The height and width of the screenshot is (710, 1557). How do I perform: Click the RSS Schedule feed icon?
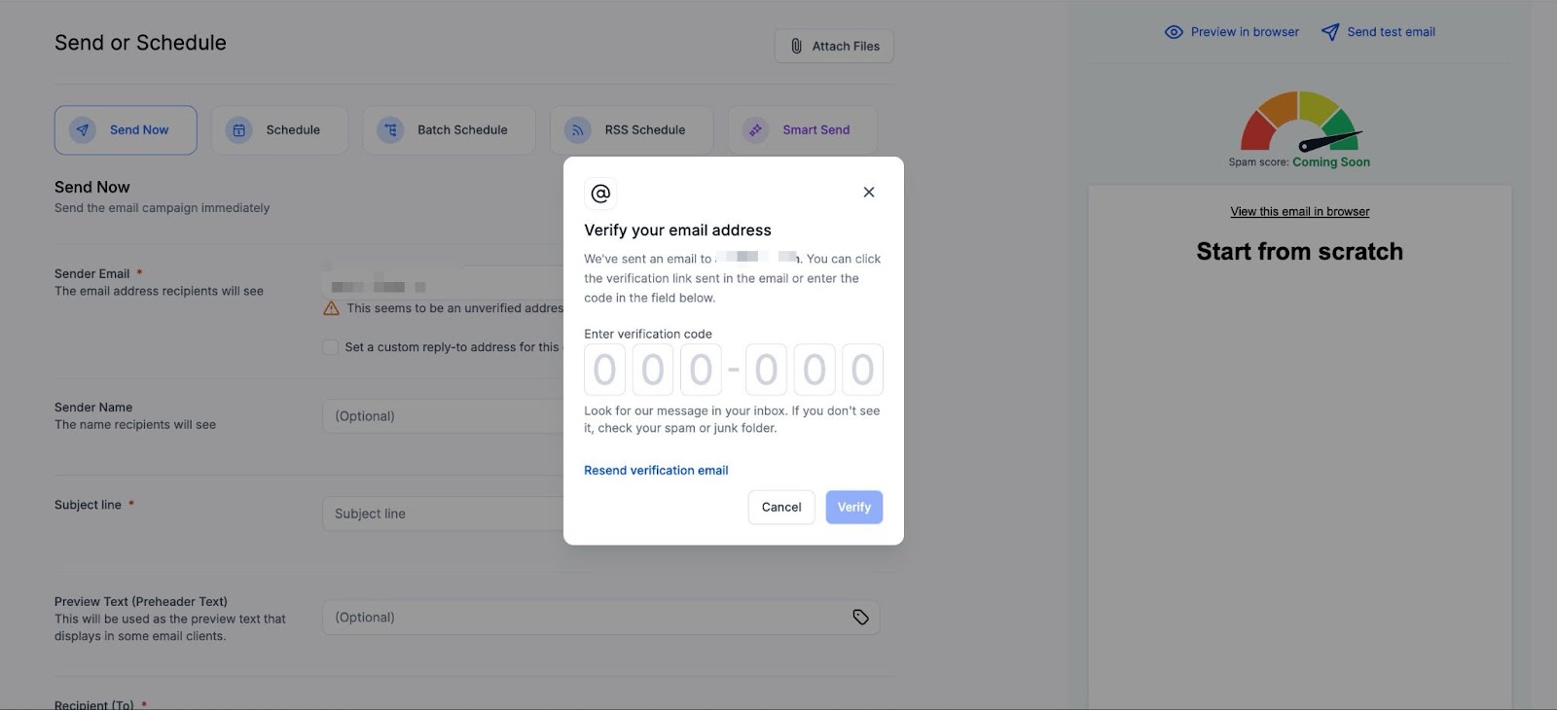click(x=578, y=130)
